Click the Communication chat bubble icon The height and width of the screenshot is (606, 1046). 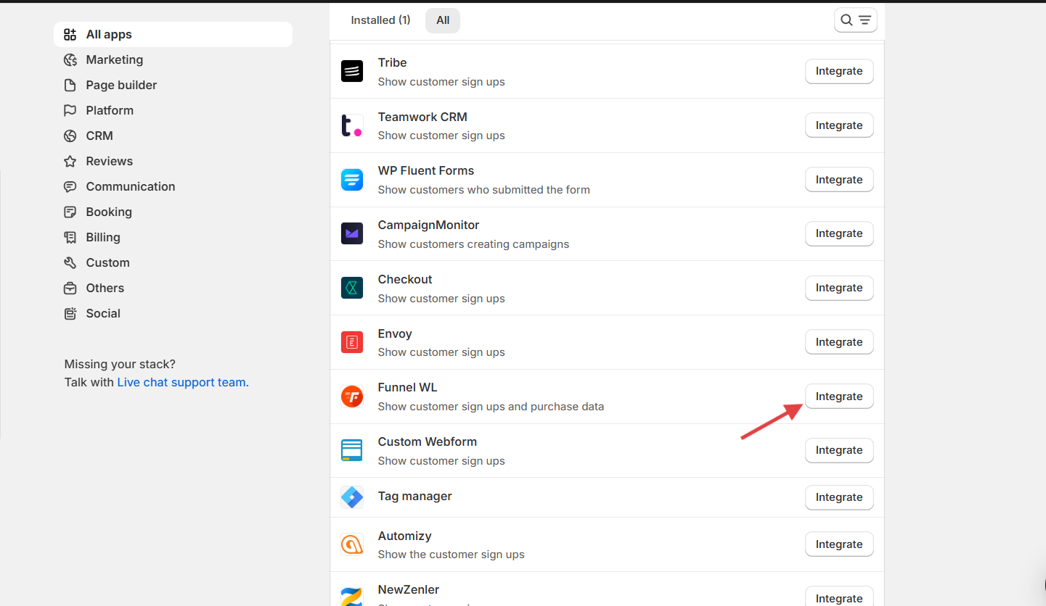click(x=70, y=187)
